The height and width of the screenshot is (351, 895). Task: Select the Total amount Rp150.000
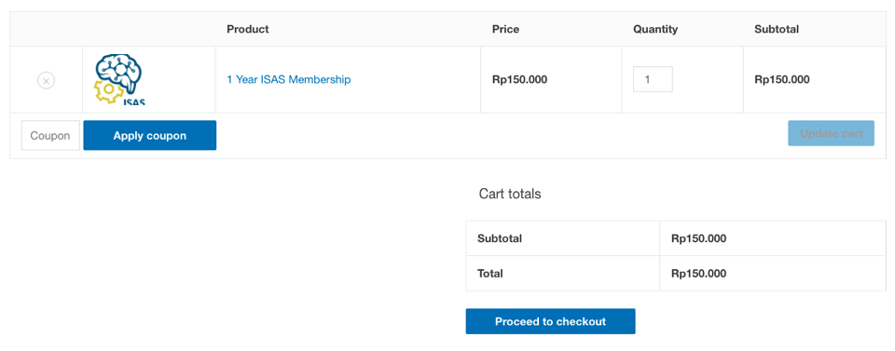(698, 274)
